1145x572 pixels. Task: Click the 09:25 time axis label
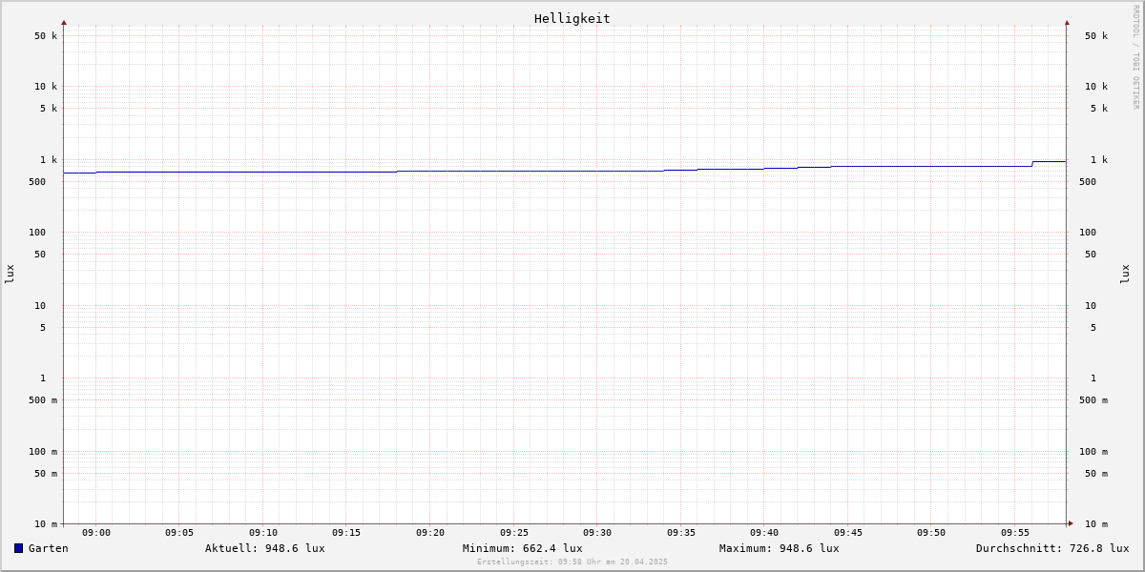(x=514, y=533)
